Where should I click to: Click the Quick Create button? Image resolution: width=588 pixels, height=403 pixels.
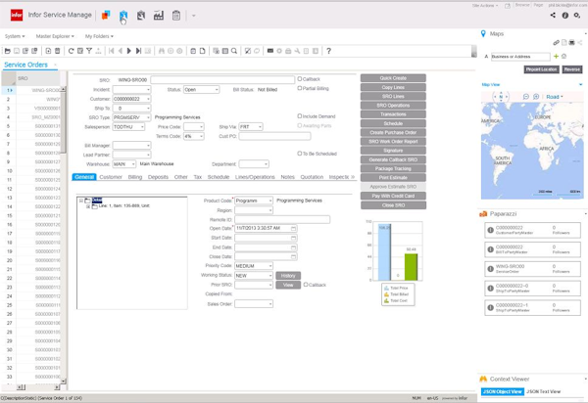click(393, 78)
